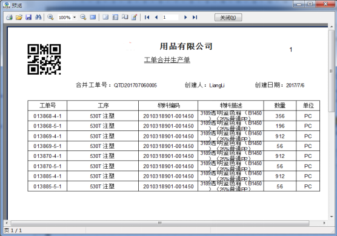Click work order cell 013885-4-1
The width and height of the screenshot is (337, 236).
pyautogui.click(x=47, y=176)
